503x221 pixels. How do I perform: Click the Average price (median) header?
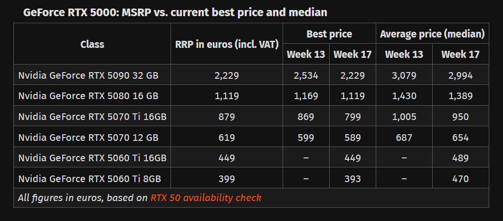click(432, 34)
